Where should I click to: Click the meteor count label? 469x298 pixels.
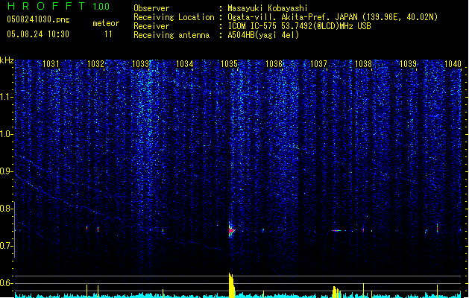coord(106,23)
